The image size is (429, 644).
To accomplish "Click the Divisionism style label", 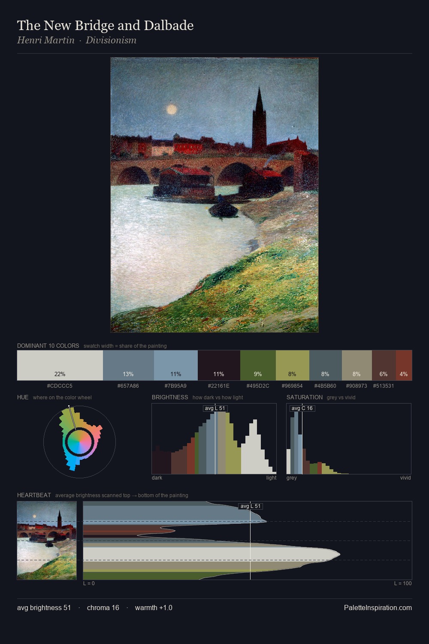I will 111,40.
